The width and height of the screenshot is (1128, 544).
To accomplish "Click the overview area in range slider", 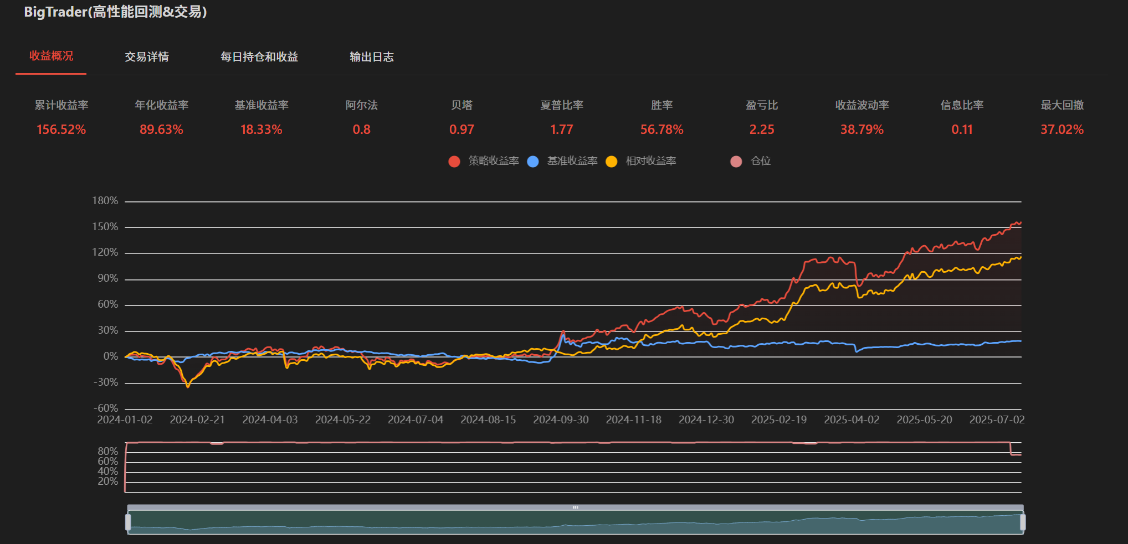I will (x=575, y=523).
